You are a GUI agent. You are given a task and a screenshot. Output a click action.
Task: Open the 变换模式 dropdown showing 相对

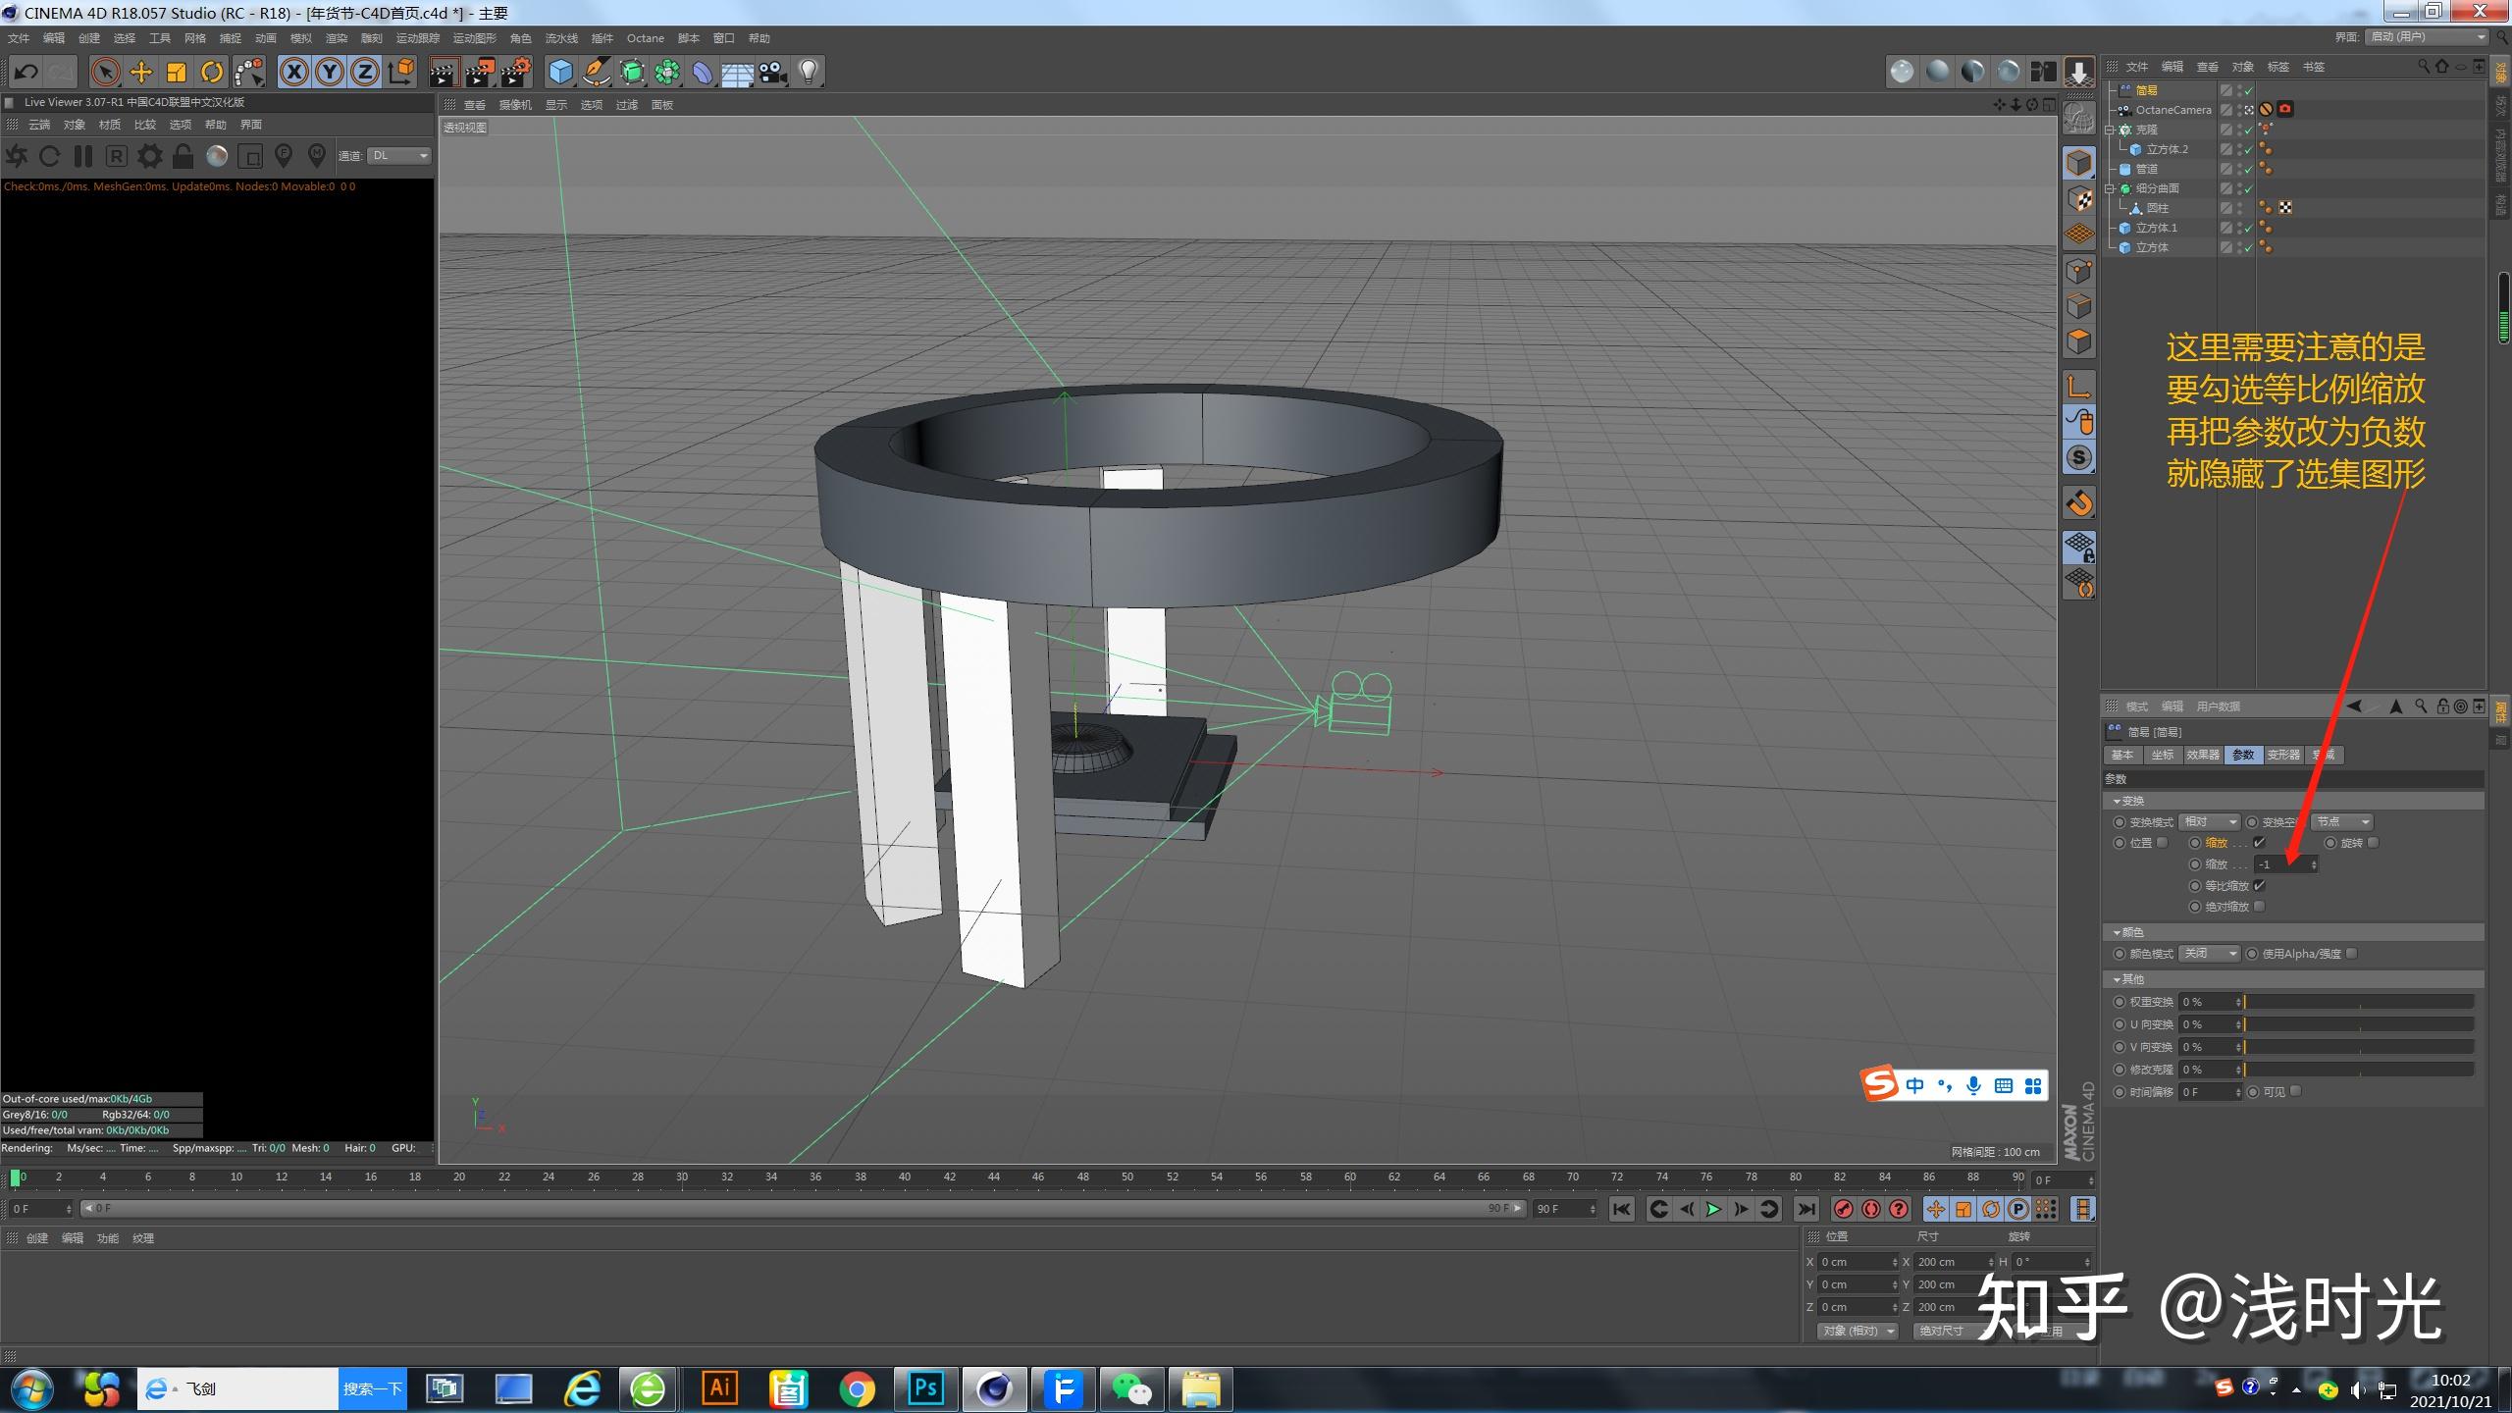coord(2209,822)
